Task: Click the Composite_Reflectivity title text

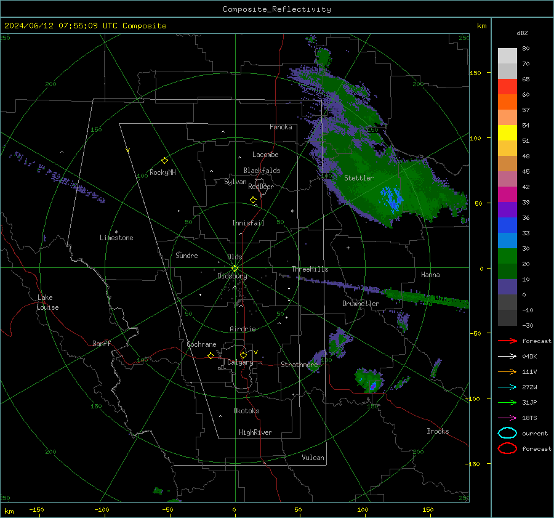Action: coord(276,9)
